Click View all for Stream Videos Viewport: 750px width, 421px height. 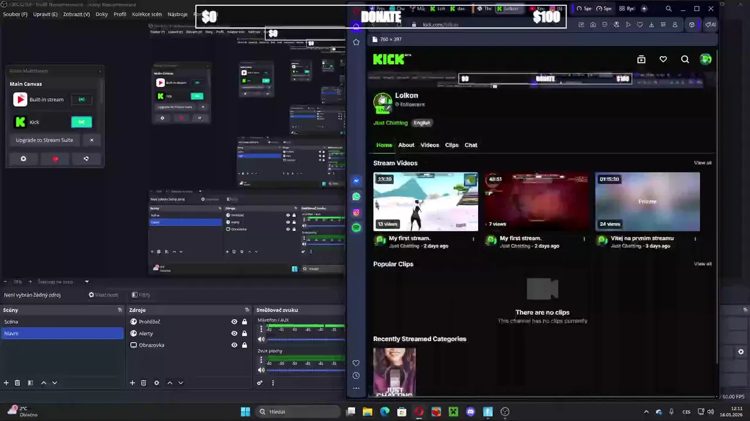tap(703, 163)
